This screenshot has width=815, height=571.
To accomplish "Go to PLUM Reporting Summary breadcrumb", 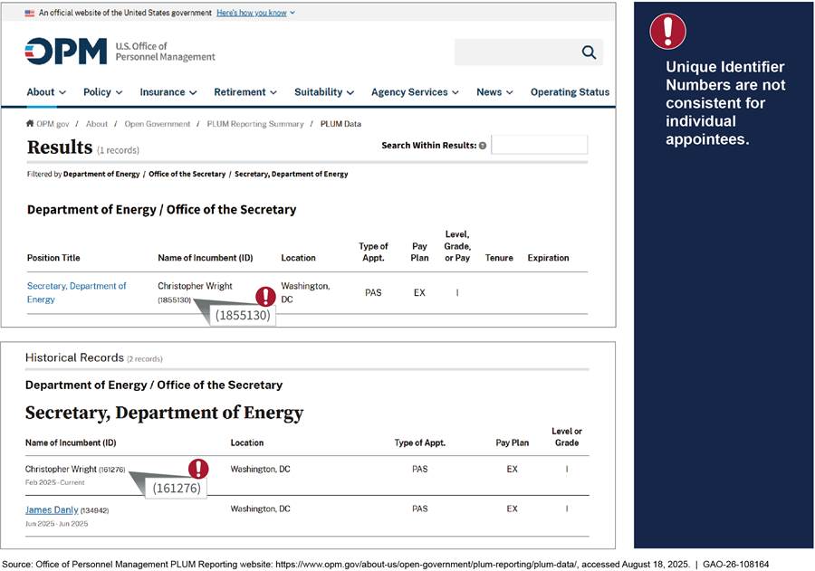I will (x=254, y=124).
